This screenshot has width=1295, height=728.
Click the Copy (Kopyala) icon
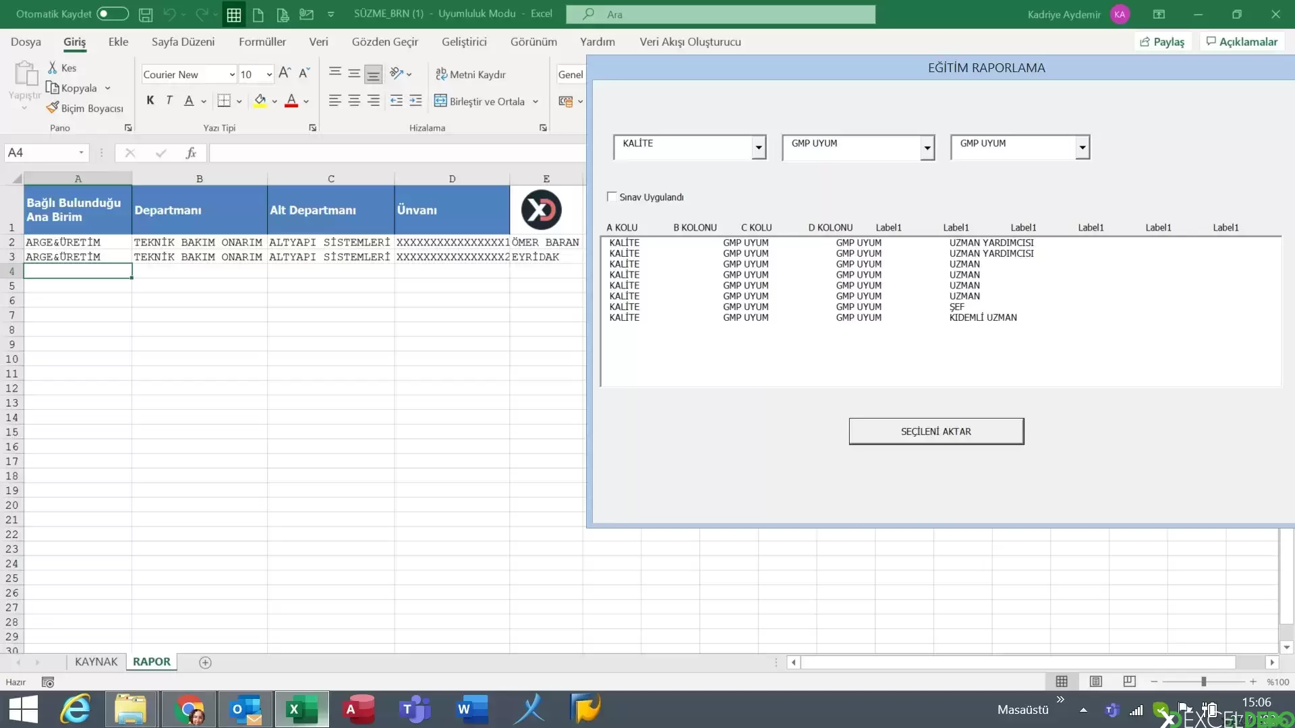[52, 88]
